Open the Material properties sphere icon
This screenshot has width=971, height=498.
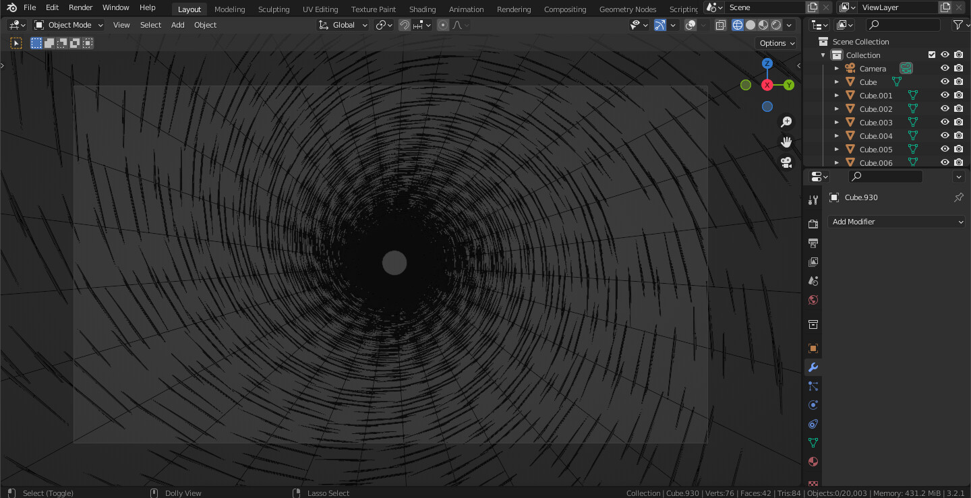tap(813, 462)
